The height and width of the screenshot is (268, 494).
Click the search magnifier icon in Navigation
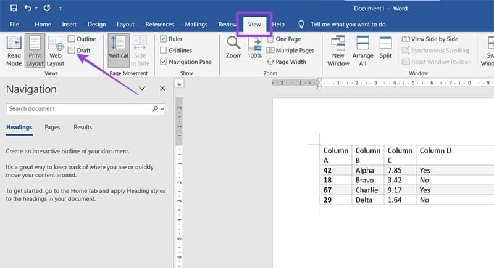pyautogui.click(x=155, y=108)
